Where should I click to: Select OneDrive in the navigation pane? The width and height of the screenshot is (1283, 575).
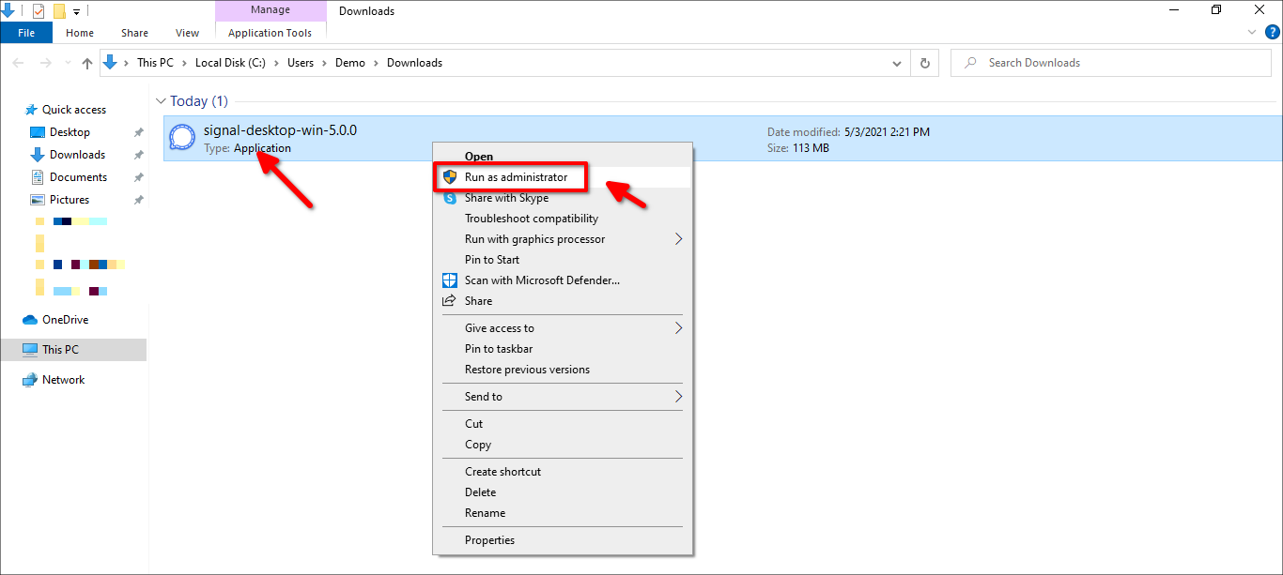(65, 320)
